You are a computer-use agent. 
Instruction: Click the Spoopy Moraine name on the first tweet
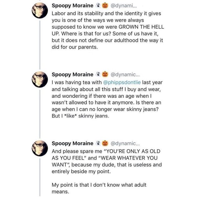click(73, 6)
